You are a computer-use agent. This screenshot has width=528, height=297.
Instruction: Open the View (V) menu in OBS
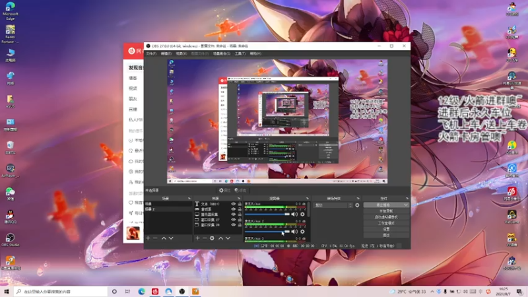point(181,53)
